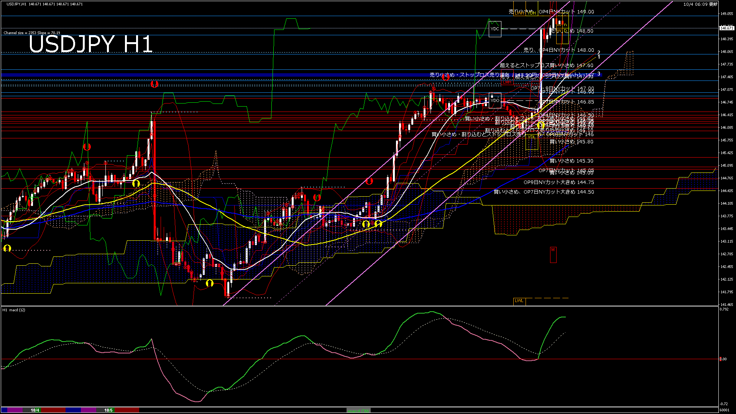Image resolution: width=736 pixels, height=414 pixels.
Task: Select the yellow YDL label box
Action: point(532,137)
